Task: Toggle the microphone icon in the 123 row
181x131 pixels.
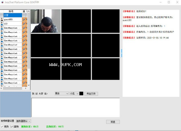Action: pos(24,24)
